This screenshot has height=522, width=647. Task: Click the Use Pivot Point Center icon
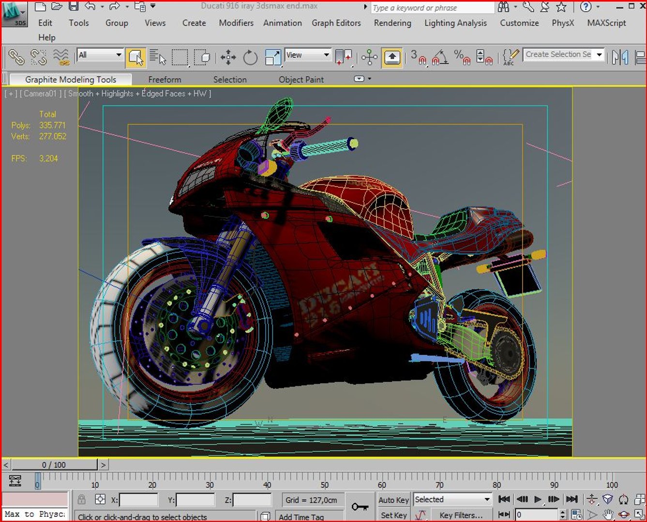tap(344, 57)
